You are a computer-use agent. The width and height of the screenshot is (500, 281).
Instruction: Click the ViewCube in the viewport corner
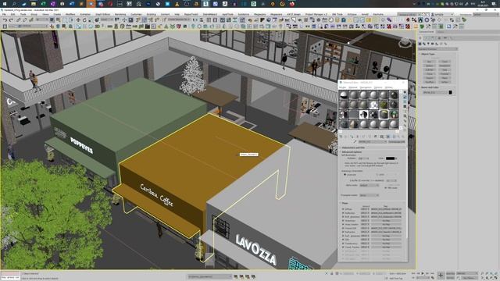point(405,42)
